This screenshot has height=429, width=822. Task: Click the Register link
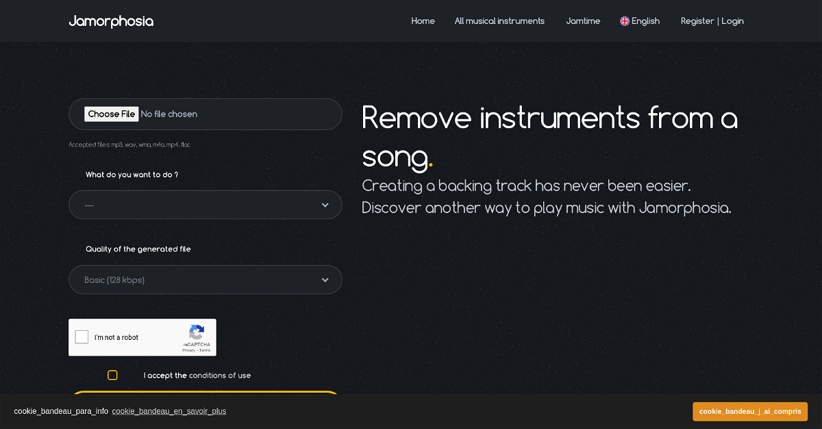pos(697,21)
